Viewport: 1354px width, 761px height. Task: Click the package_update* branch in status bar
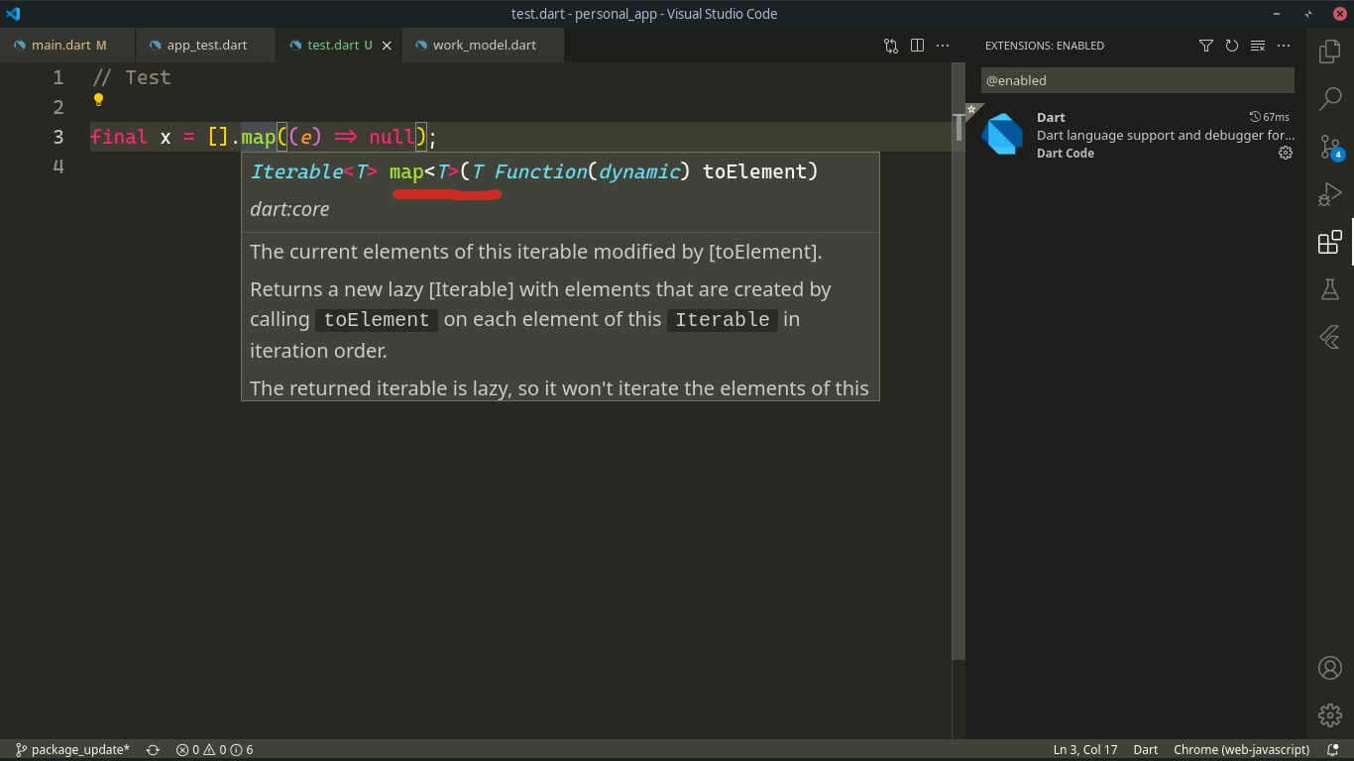click(x=72, y=750)
